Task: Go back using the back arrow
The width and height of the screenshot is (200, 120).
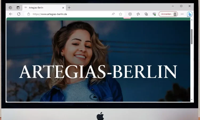Action: point(11,14)
